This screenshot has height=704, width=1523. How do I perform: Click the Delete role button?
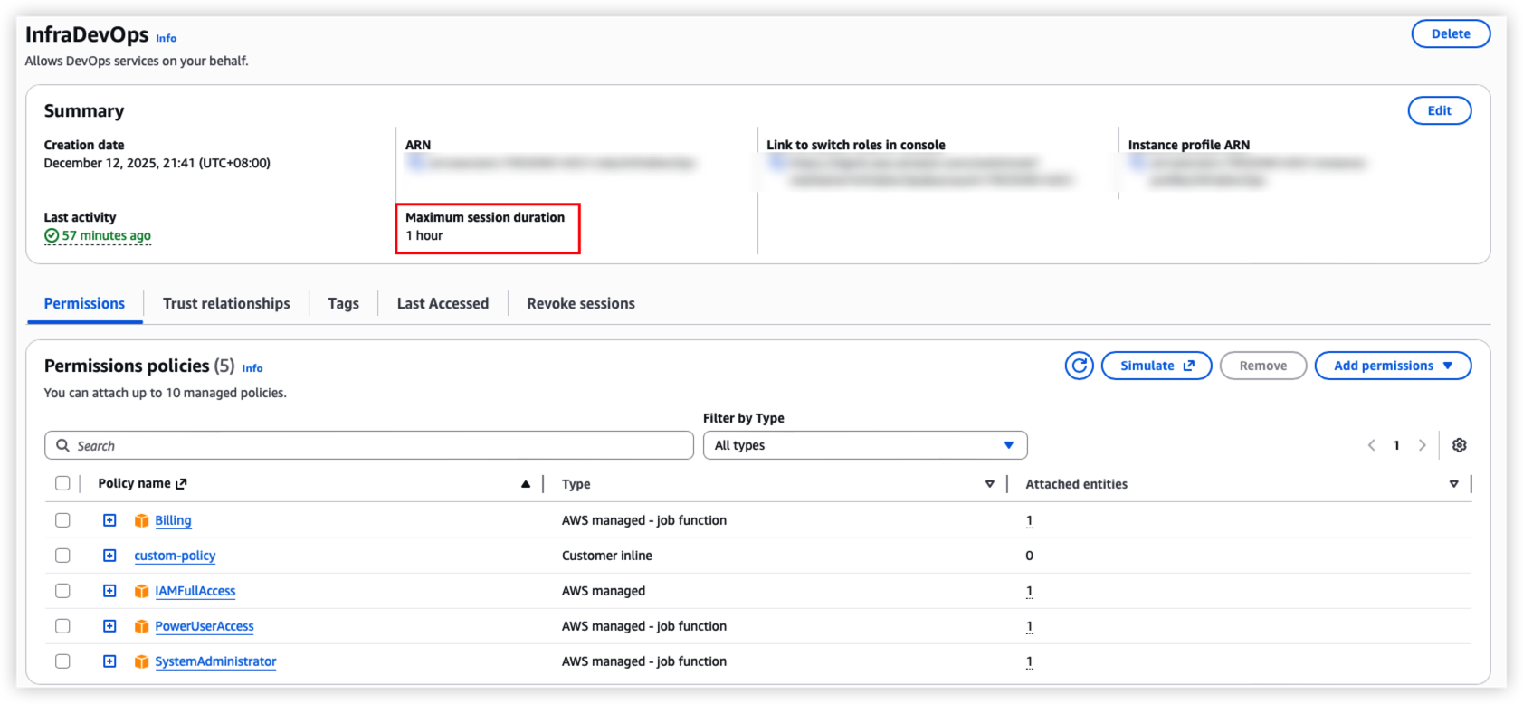click(x=1450, y=33)
